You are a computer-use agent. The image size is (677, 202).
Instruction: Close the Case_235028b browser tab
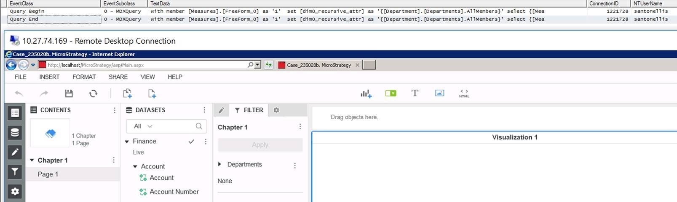[357, 65]
